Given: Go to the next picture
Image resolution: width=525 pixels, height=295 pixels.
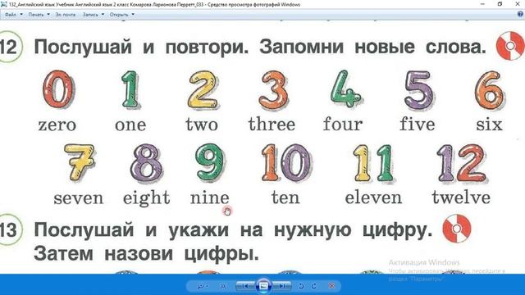Looking at the screenshot, I should pyautogui.click(x=282, y=286).
